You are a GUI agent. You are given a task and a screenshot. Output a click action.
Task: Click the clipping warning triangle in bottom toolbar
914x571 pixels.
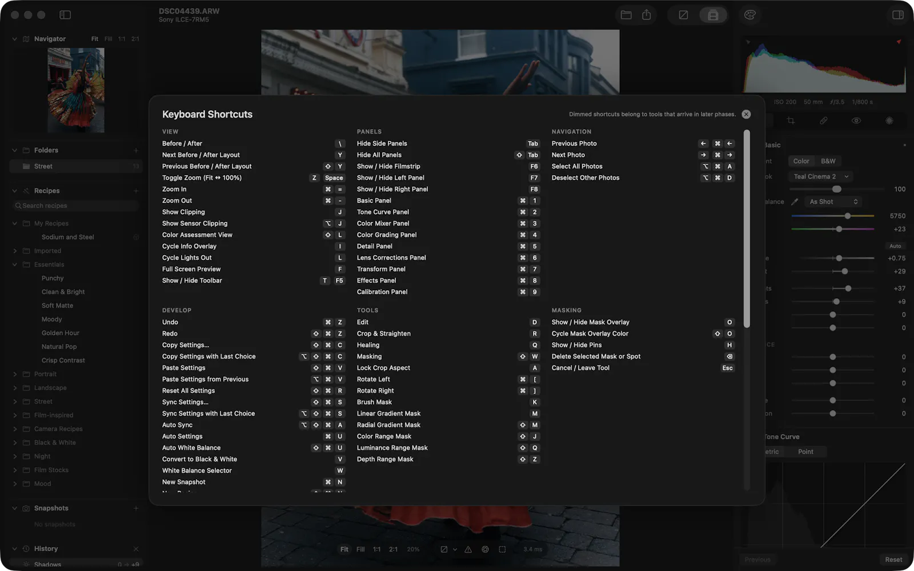pyautogui.click(x=468, y=549)
